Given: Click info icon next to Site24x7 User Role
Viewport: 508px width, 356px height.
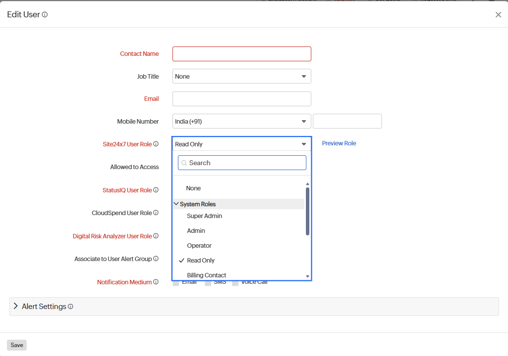Looking at the screenshot, I should coord(156,144).
